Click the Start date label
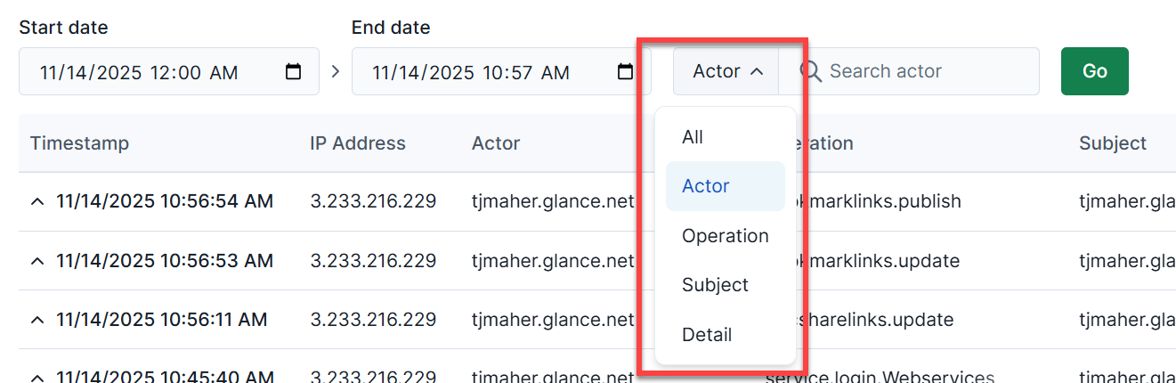Image resolution: width=1176 pixels, height=383 pixels. [x=63, y=28]
